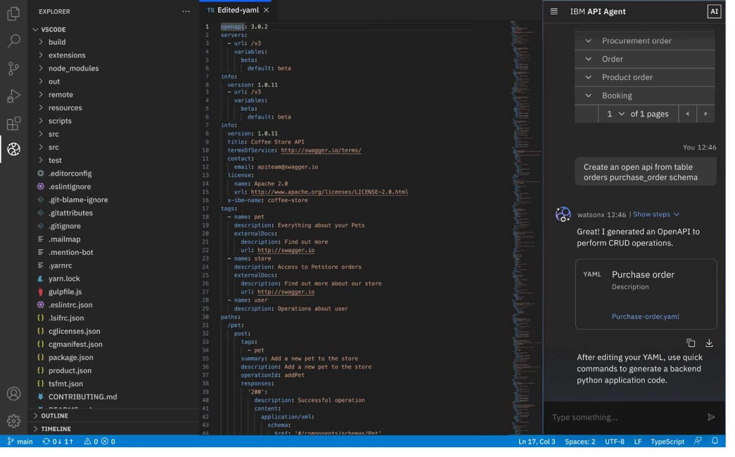Click the AI label badge

714,11
